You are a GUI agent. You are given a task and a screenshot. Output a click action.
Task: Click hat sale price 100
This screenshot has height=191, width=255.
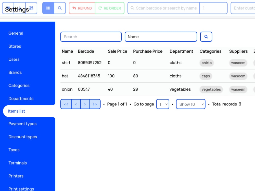click(111, 76)
